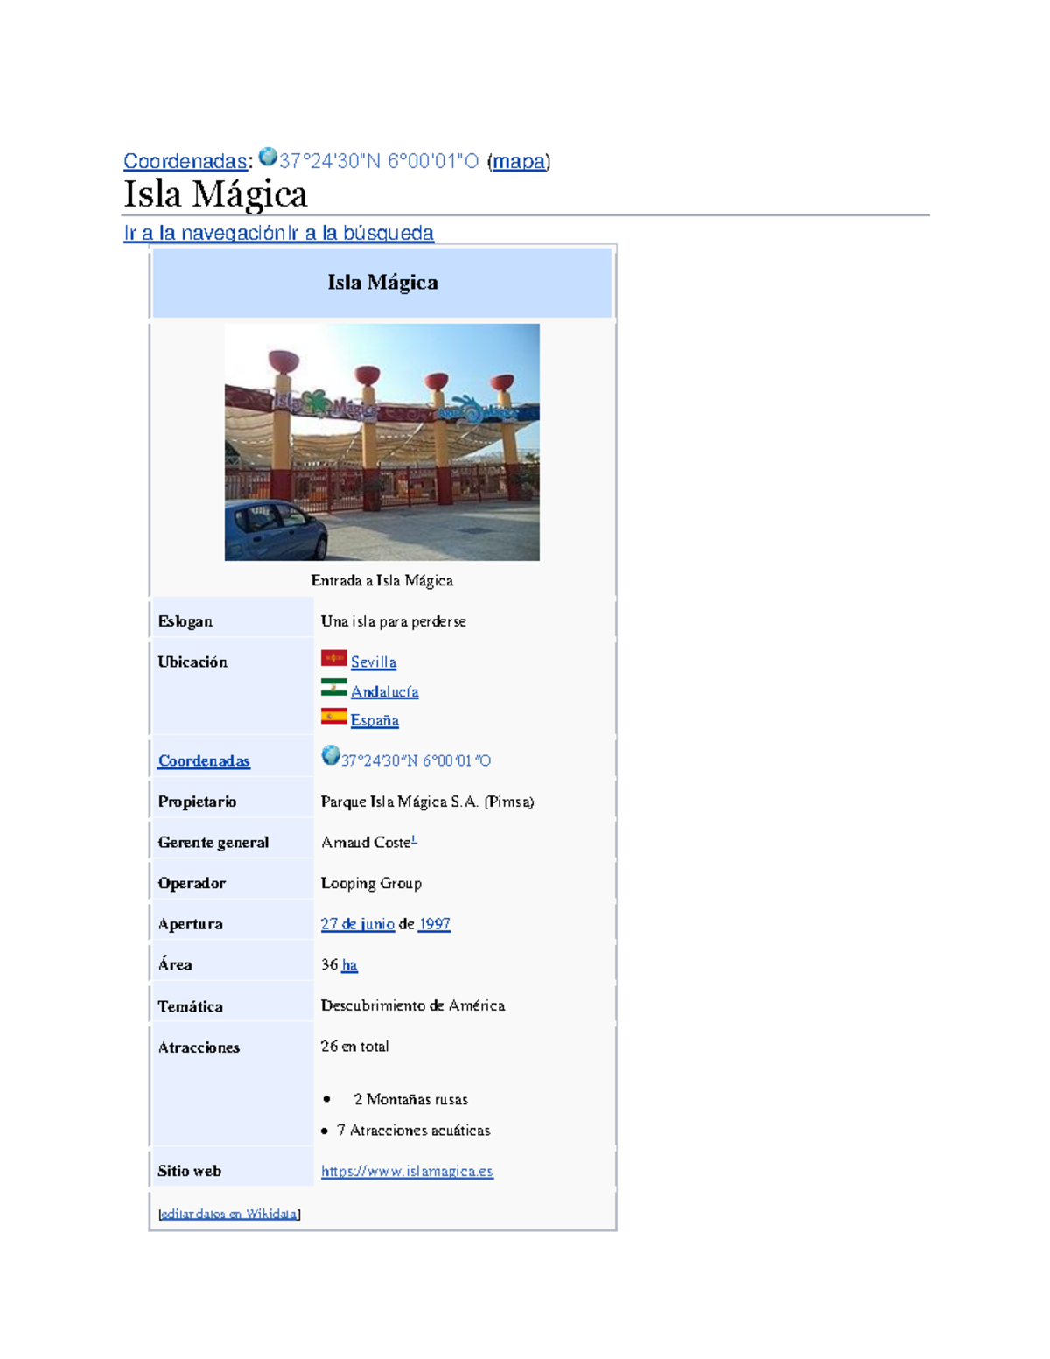Click the 'Ubicación' row label
Viewport: 1050px width, 1359px height.
coord(192,662)
